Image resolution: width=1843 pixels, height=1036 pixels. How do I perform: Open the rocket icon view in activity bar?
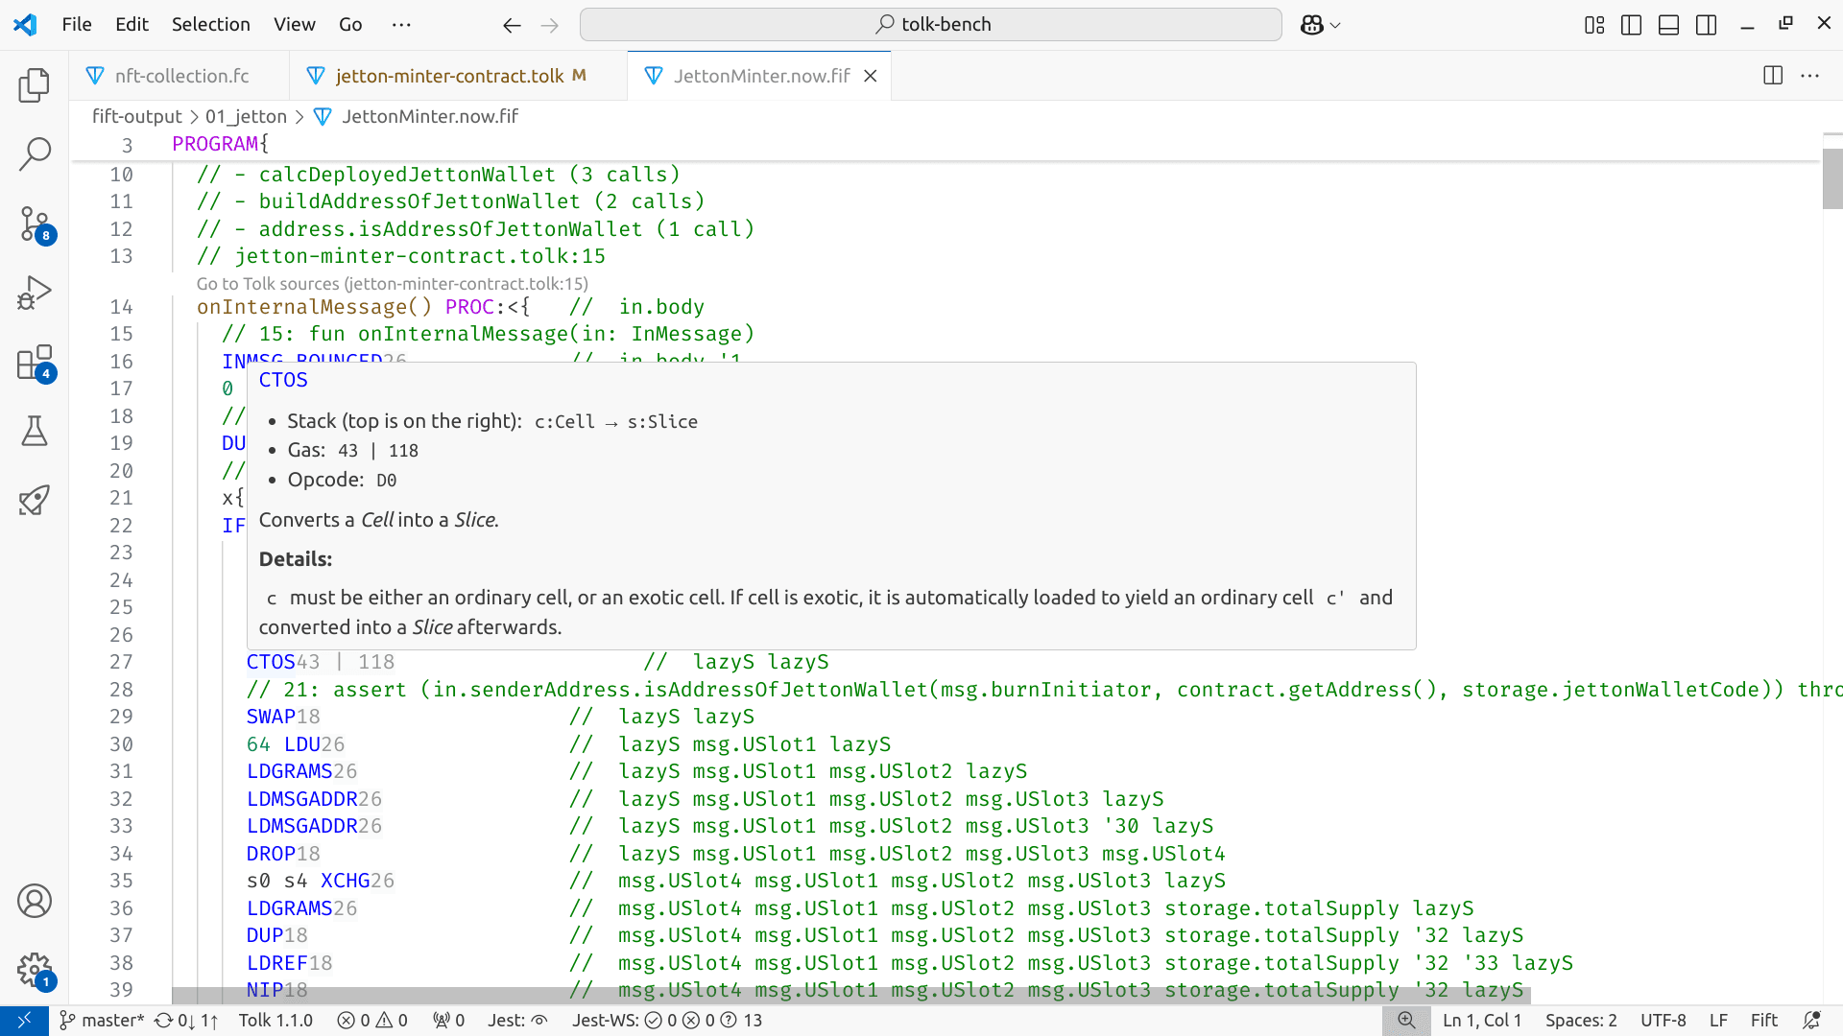click(35, 500)
